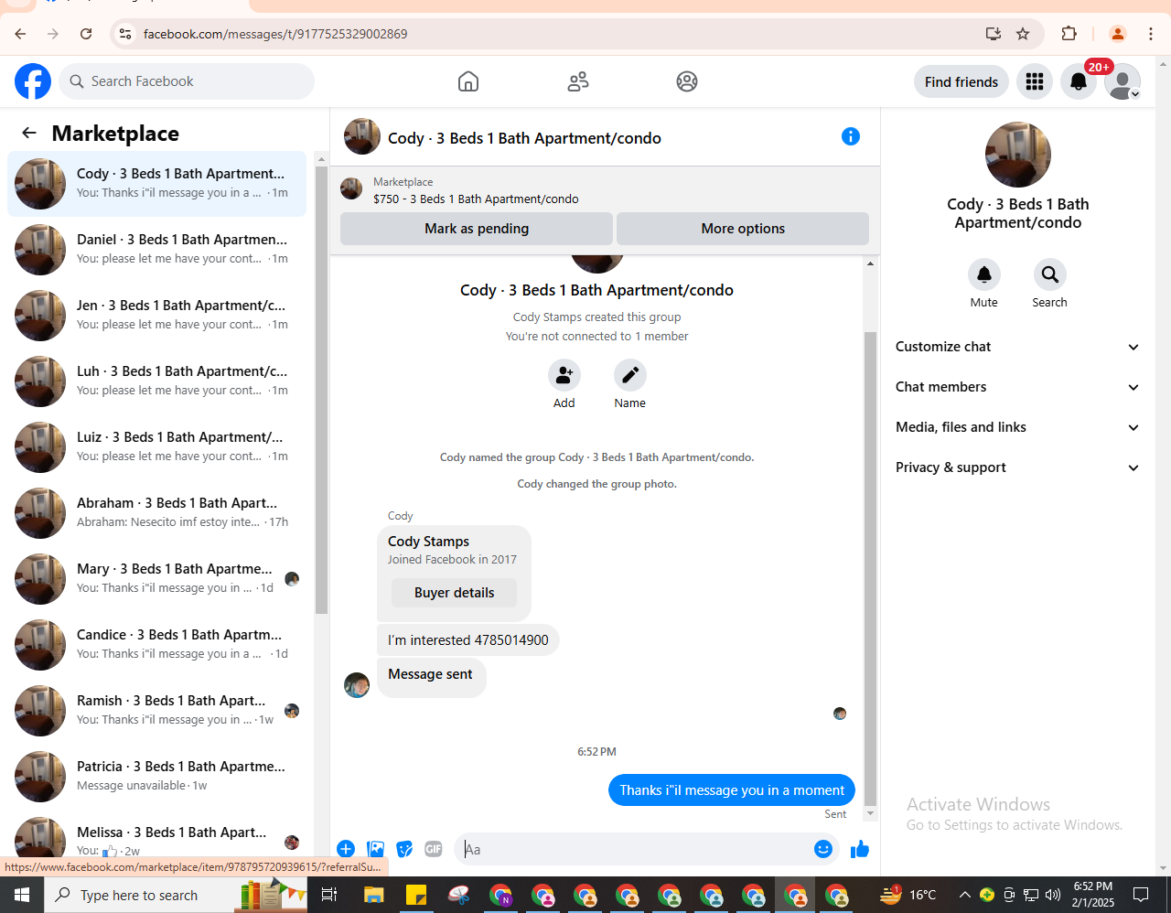Send a thumbs-up like
This screenshot has height=913, width=1171.
pyautogui.click(x=859, y=849)
